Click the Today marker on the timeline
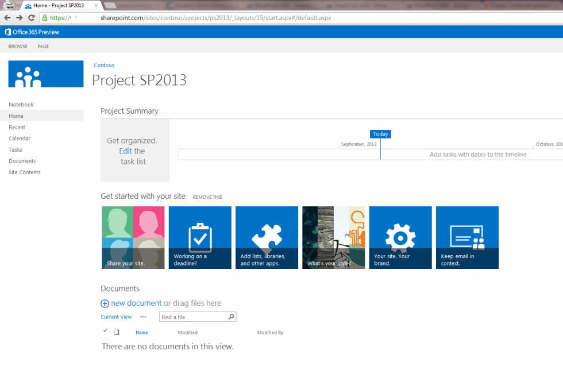Viewport: 563px width, 373px height. 380,133
